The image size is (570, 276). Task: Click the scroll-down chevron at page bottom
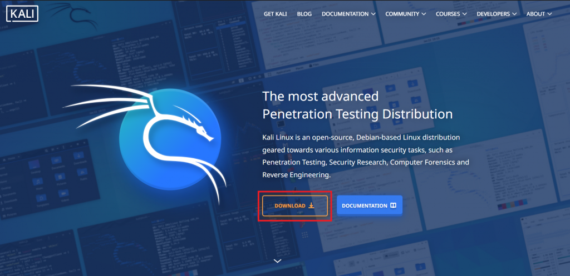(x=278, y=261)
